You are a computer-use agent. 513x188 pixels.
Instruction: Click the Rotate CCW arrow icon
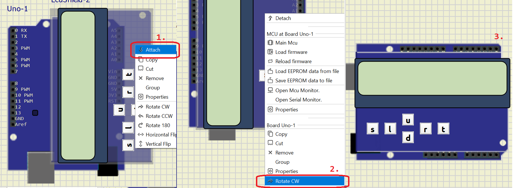[x=141, y=116]
